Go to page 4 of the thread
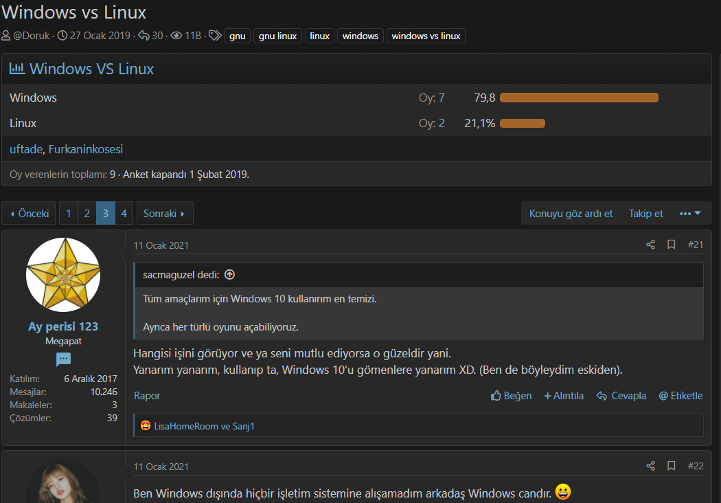721x503 pixels. click(124, 214)
